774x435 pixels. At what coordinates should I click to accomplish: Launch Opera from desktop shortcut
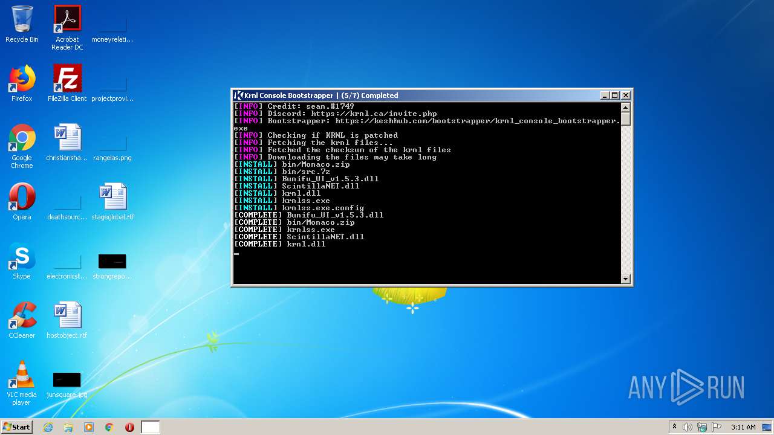click(x=22, y=202)
